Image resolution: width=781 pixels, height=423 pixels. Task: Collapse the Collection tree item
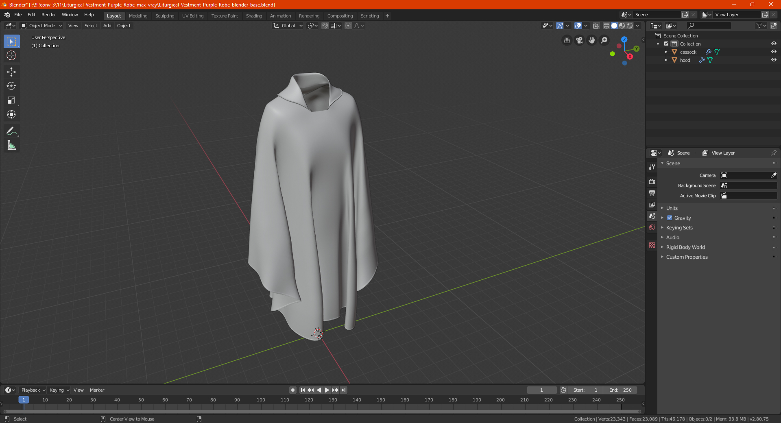click(658, 44)
